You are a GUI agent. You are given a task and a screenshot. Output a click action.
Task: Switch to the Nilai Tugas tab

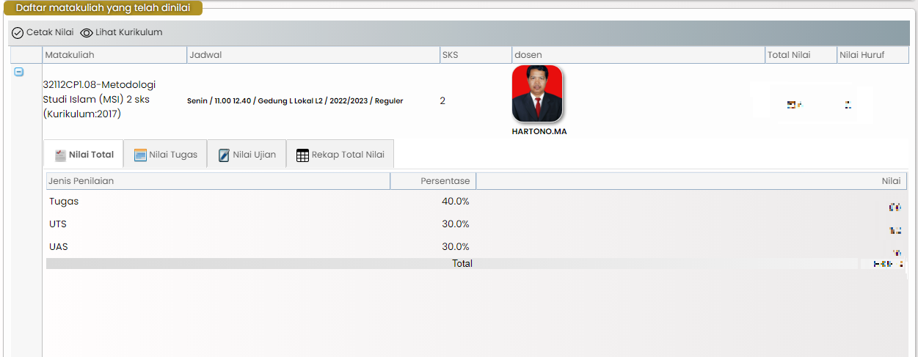[x=165, y=155]
